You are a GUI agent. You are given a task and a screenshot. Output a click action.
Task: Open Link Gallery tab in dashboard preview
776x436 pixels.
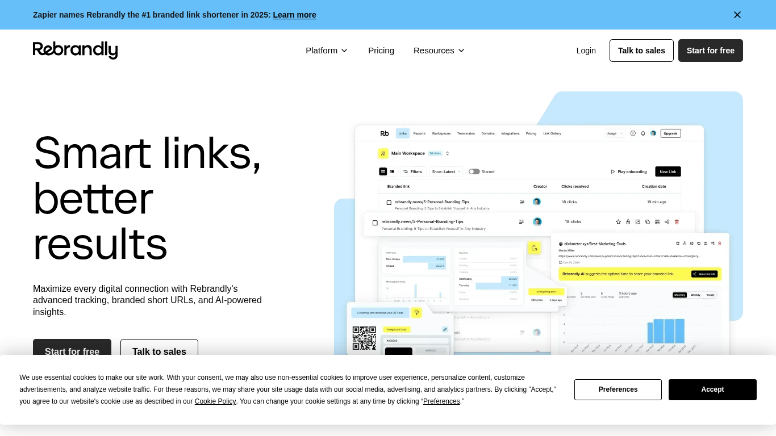tap(552, 133)
